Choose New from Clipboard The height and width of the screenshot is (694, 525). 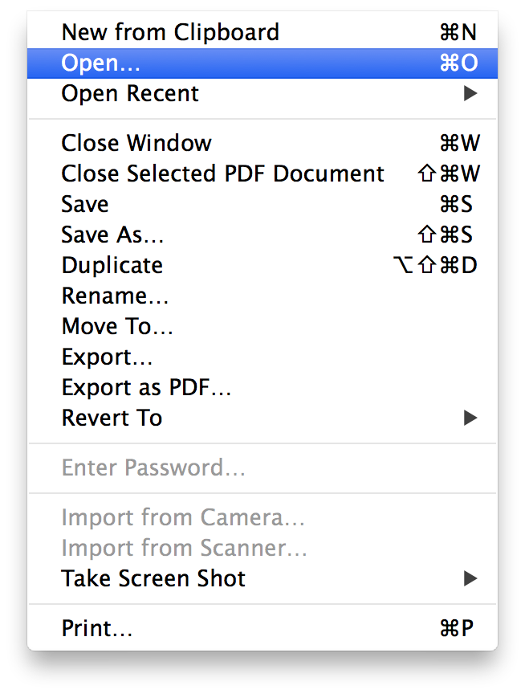[x=170, y=32]
